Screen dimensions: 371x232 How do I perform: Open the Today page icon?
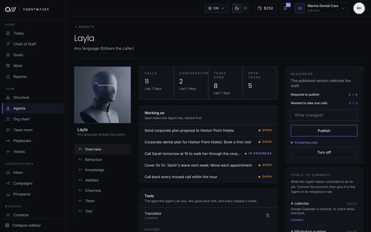[8, 33]
